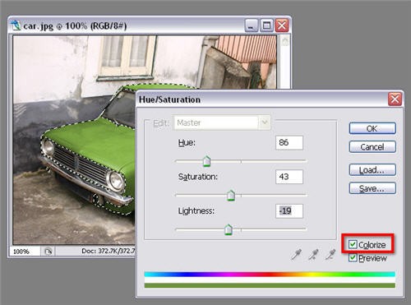Screen dimensions: 411x305
Task: Click the status bar preview icon next to 100%
Action: [48, 251]
